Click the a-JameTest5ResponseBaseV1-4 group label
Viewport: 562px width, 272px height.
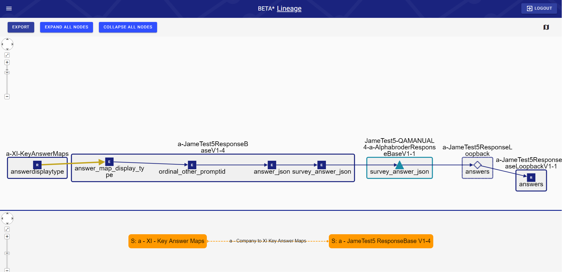point(213,147)
